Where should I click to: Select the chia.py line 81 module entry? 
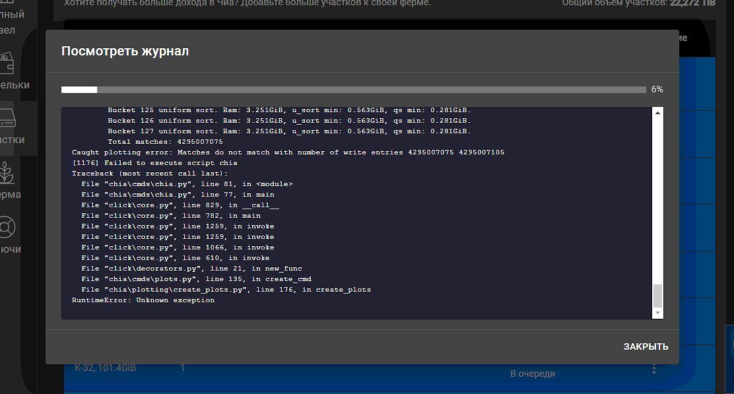click(x=187, y=184)
